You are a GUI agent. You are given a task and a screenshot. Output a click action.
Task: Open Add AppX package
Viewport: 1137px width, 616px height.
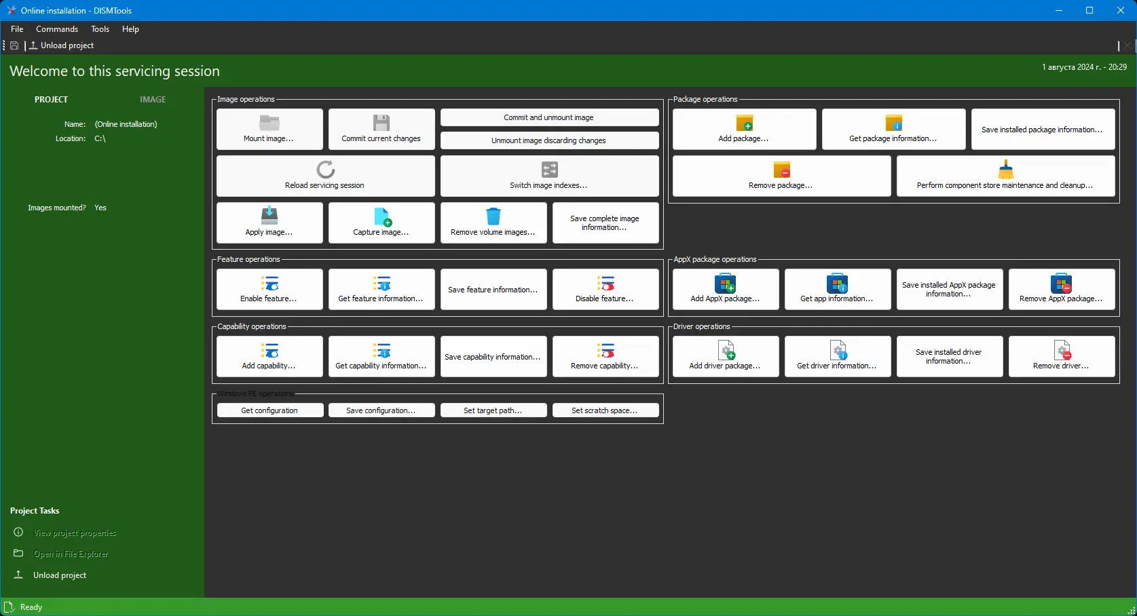coord(726,289)
